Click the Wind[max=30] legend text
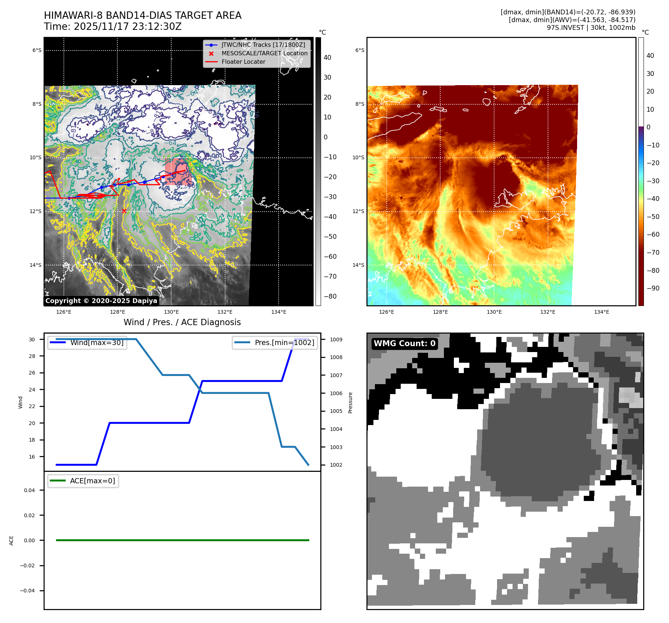669x623 pixels. pyautogui.click(x=97, y=342)
